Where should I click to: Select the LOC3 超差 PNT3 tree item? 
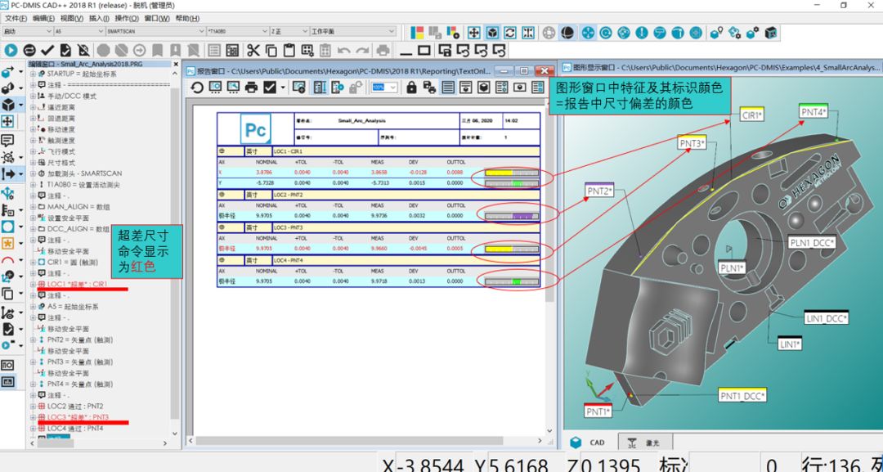tap(78, 417)
